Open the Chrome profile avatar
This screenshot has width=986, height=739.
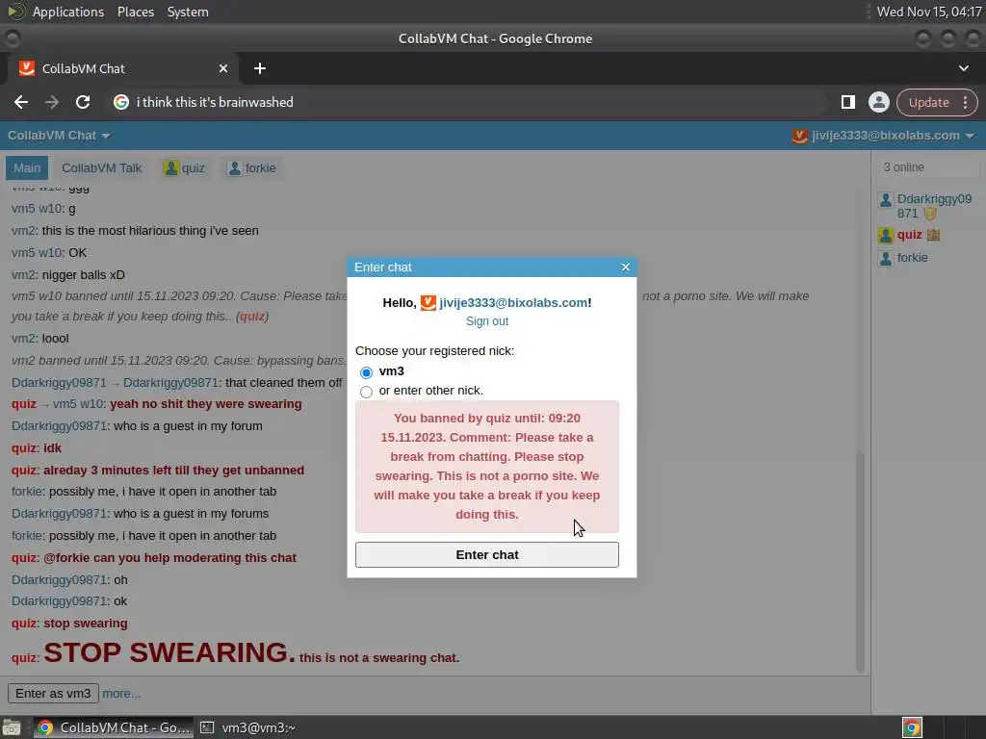[x=878, y=102]
